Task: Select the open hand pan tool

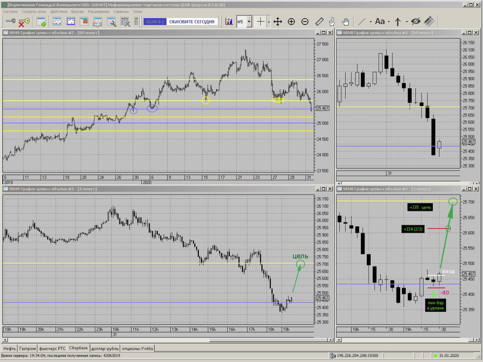Action: (346, 22)
